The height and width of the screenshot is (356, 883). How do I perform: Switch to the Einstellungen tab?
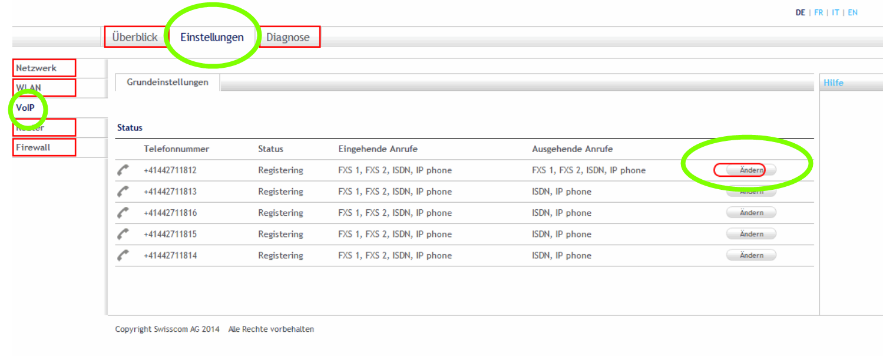pos(212,37)
